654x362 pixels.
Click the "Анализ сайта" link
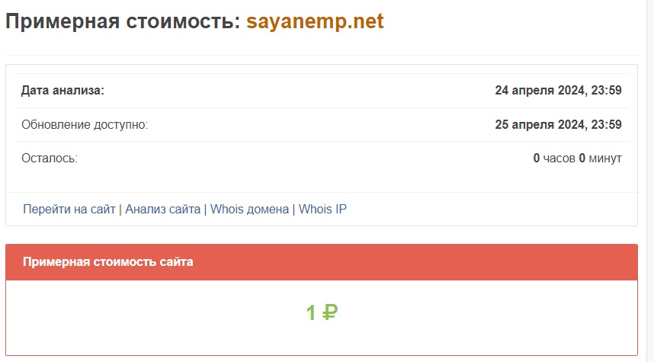click(x=163, y=209)
